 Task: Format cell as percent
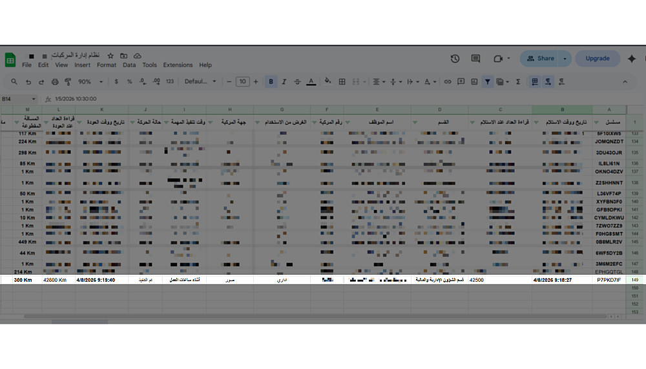[x=129, y=81]
